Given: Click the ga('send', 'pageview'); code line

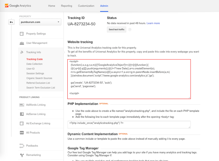Looking at the screenshot, I should click(x=83, y=86).
